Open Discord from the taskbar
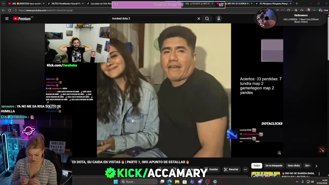This screenshot has width=329, height=185. [x=200, y=182]
